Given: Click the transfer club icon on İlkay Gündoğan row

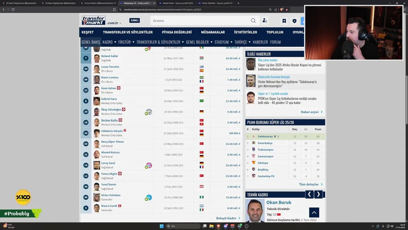Looking at the screenshot, I should (x=149, y=112).
